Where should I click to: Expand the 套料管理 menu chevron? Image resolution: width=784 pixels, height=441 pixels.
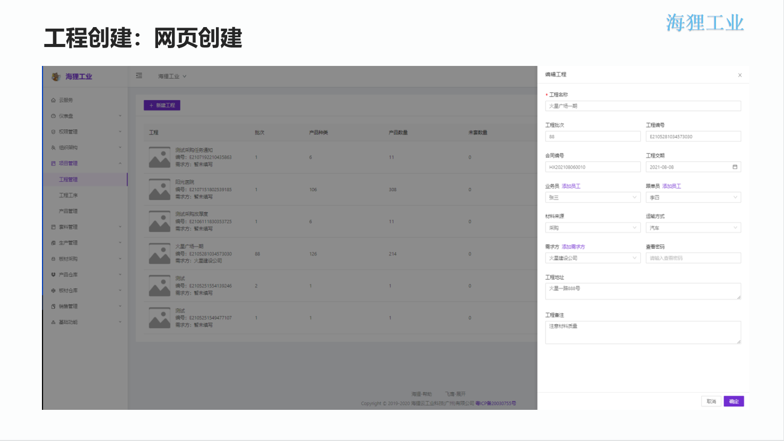pos(120,227)
